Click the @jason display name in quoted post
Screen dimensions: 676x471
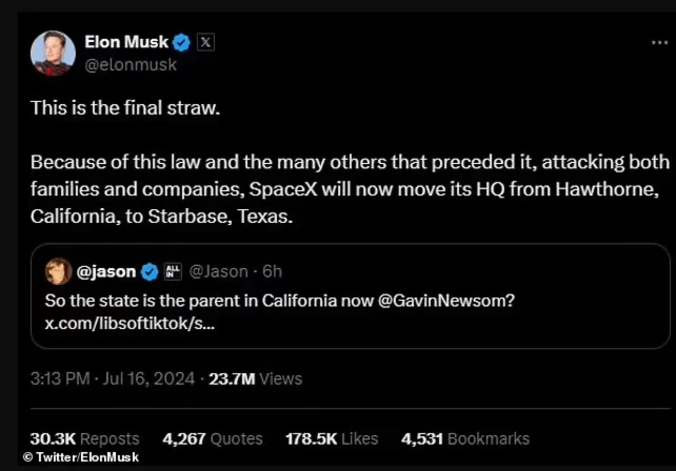[106, 272]
